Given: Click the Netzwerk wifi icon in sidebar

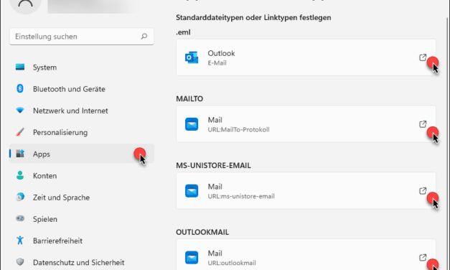Looking at the screenshot, I should 20,110.
